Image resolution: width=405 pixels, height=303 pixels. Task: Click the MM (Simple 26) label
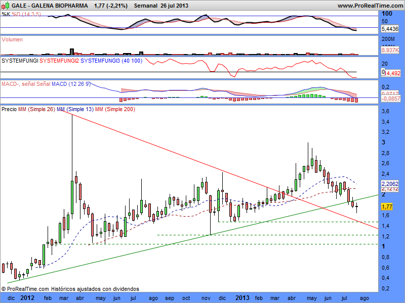point(36,109)
